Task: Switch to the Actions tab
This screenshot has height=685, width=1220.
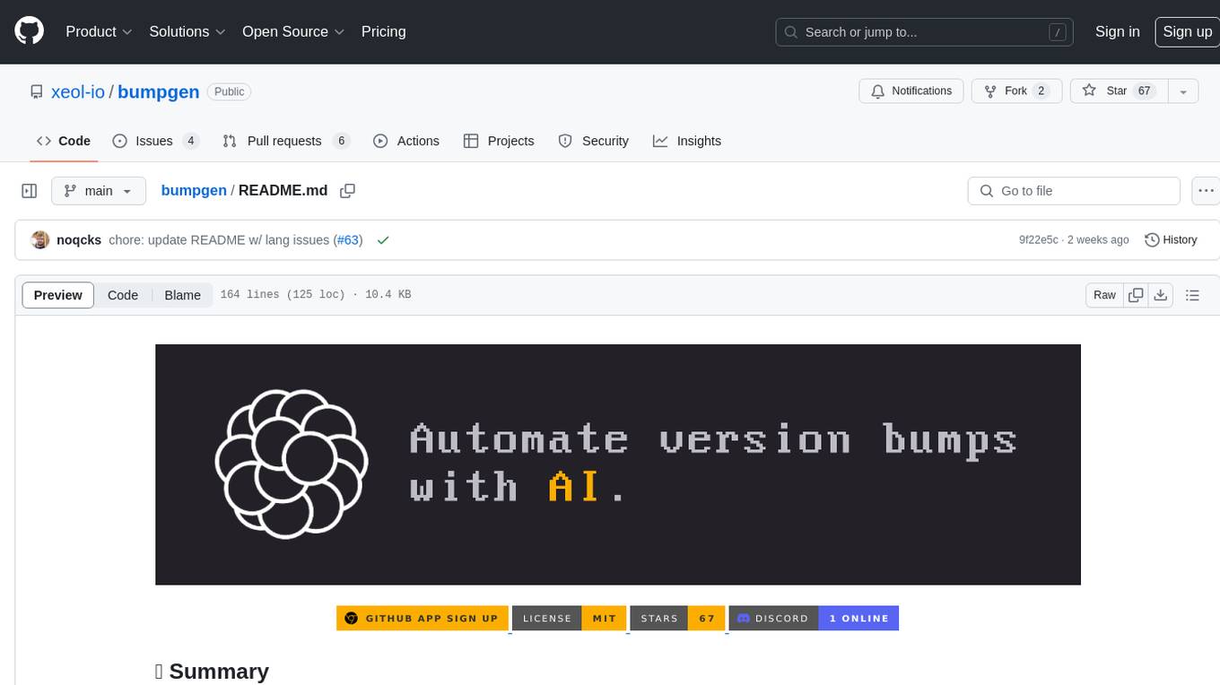Action: point(406,141)
